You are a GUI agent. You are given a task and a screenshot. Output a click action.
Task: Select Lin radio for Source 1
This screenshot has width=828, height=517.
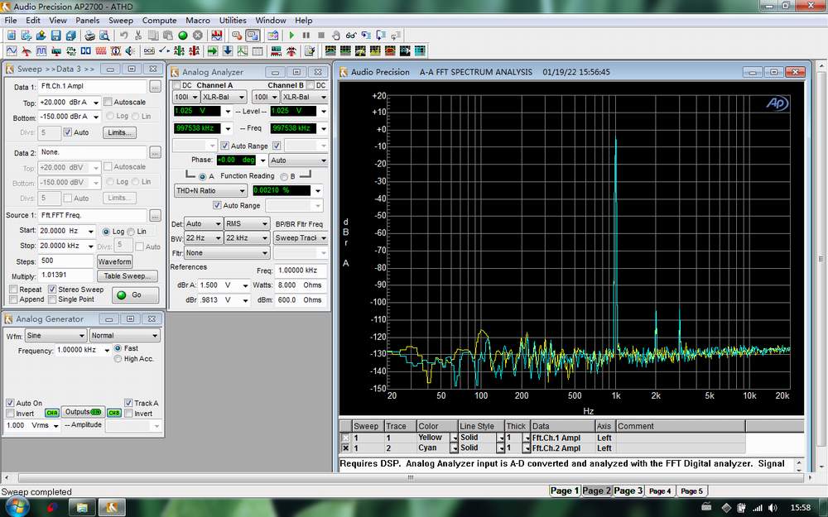click(x=131, y=232)
